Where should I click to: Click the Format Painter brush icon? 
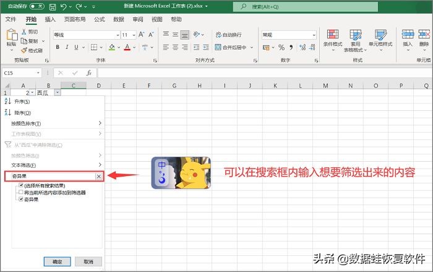click(x=24, y=50)
